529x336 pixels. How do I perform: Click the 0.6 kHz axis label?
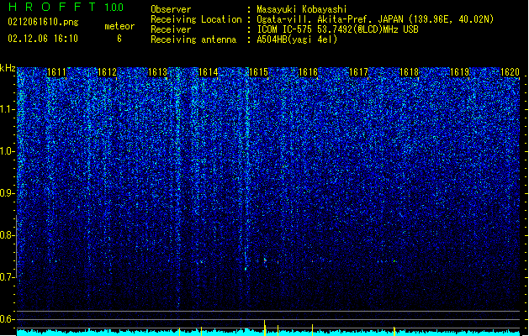tap(7, 319)
